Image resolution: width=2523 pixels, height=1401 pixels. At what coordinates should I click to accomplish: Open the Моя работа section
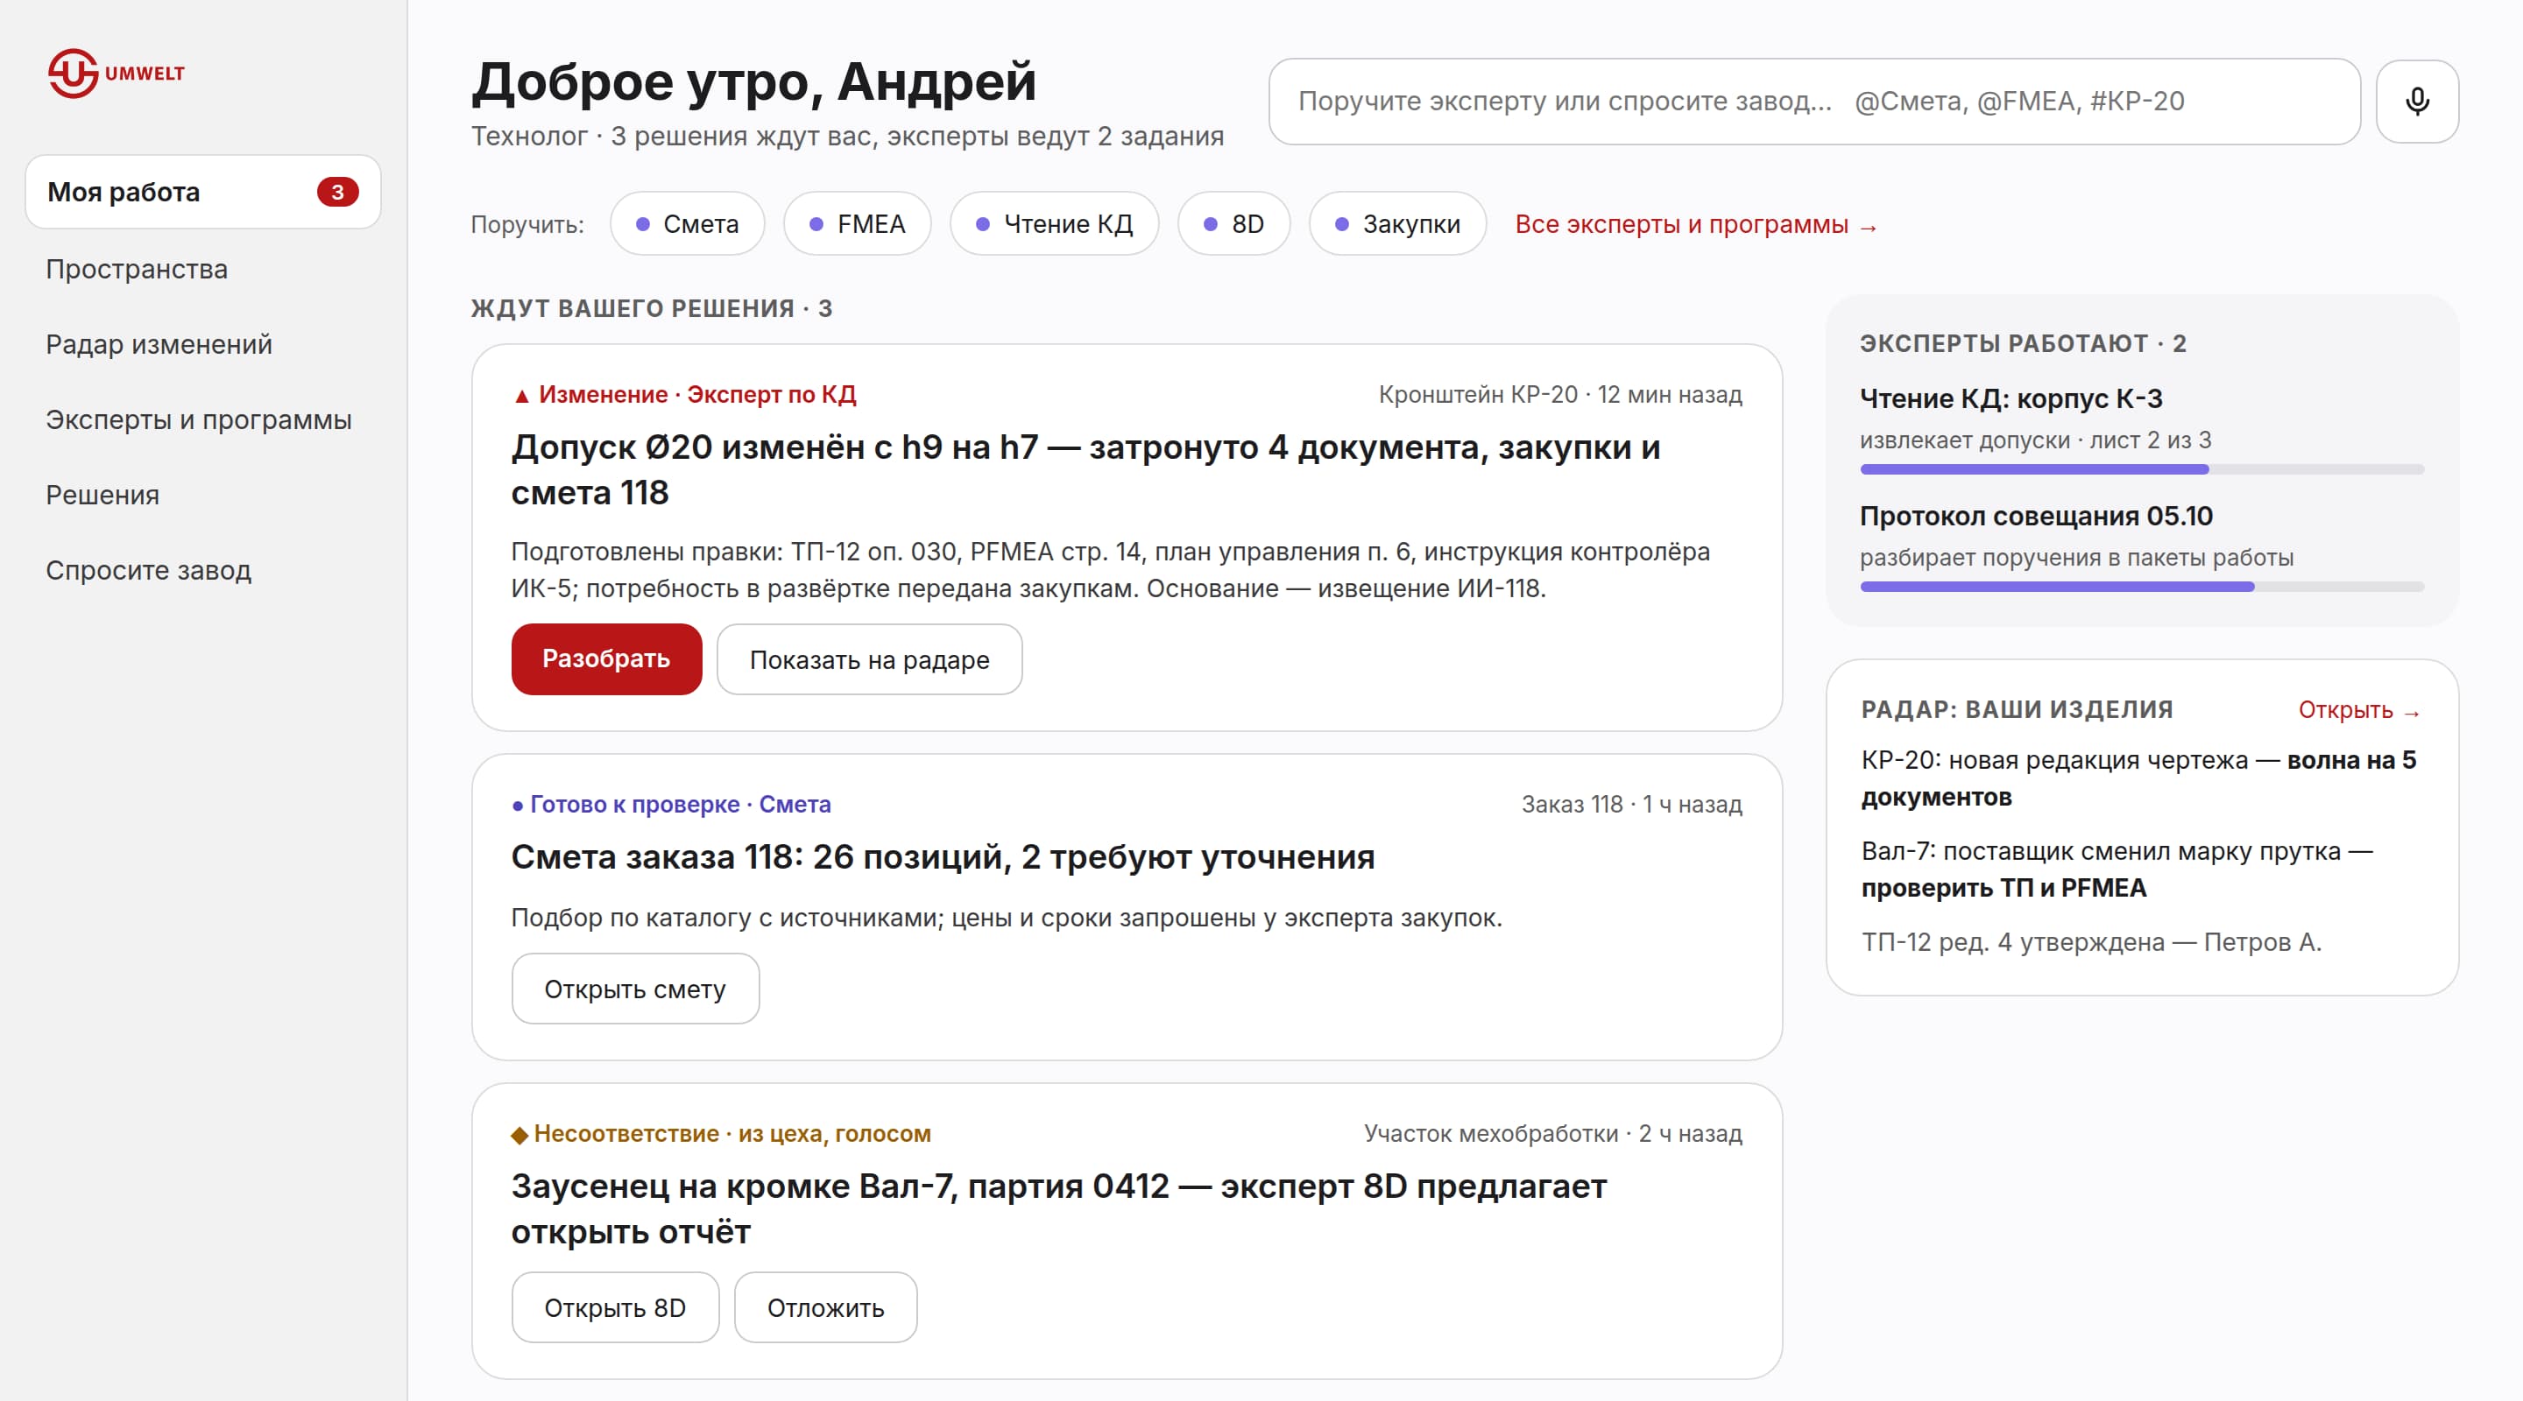tap(202, 192)
